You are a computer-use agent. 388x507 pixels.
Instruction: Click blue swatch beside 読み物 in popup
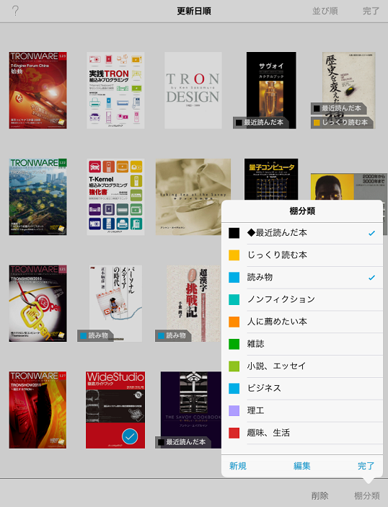pos(234,278)
